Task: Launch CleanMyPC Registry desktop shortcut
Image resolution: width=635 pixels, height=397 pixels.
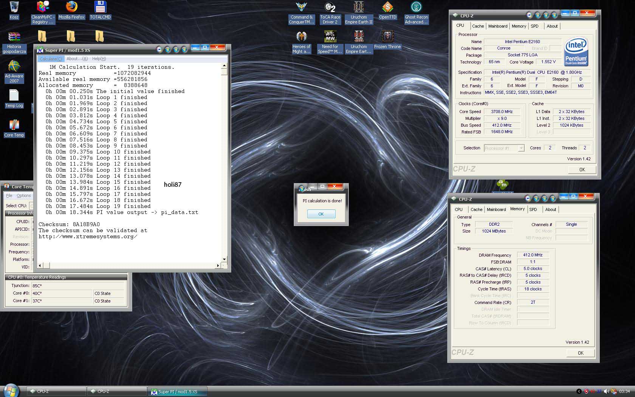Action: (x=43, y=12)
